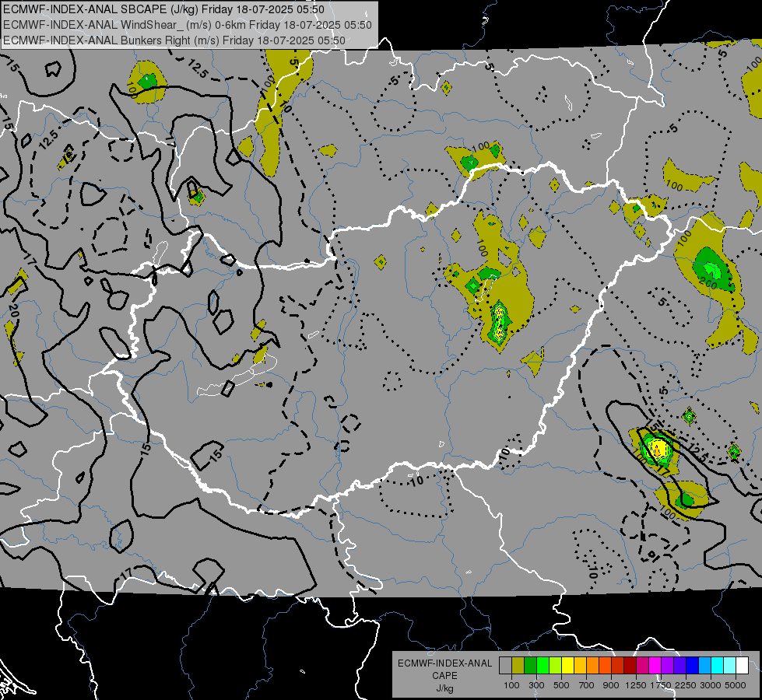Pick the yellow-green legend swatch
Viewport: 762px width, 700px height.
(x=555, y=666)
